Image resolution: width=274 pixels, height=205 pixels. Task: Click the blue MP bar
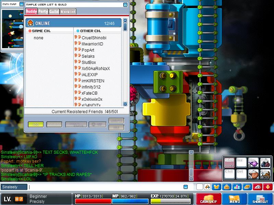coord(130,201)
